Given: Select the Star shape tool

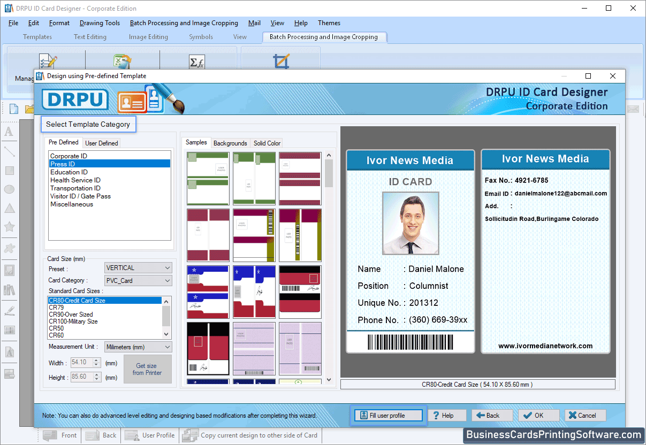Looking at the screenshot, I should click(x=9, y=227).
